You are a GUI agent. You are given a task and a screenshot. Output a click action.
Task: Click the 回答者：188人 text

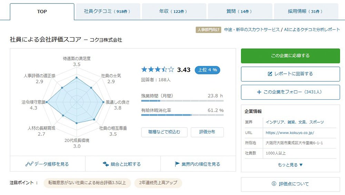click(156, 80)
